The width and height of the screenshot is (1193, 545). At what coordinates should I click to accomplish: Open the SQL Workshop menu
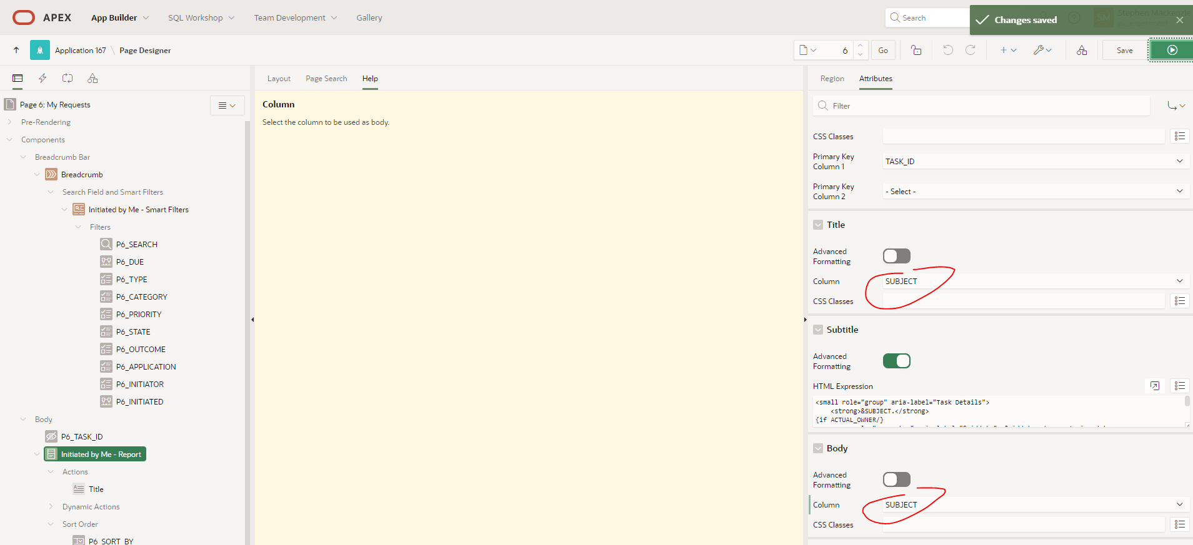tap(201, 17)
